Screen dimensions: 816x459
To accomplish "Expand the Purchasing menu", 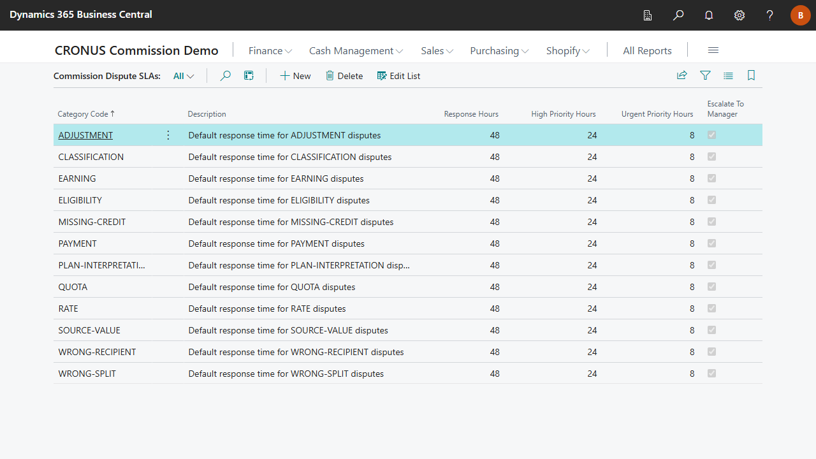I will point(499,50).
